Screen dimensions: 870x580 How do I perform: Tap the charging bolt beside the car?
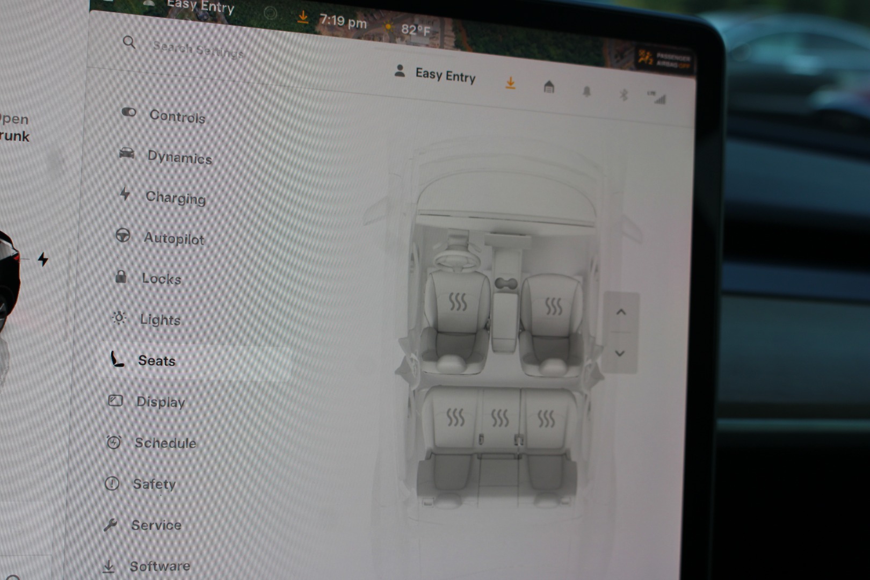click(x=43, y=259)
